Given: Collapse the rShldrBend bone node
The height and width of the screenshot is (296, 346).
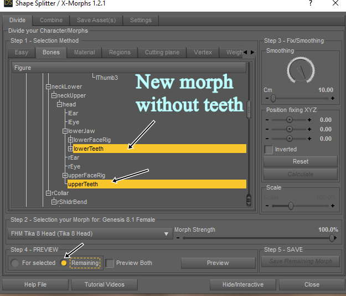Looking at the screenshot, I should pyautogui.click(x=54, y=202).
